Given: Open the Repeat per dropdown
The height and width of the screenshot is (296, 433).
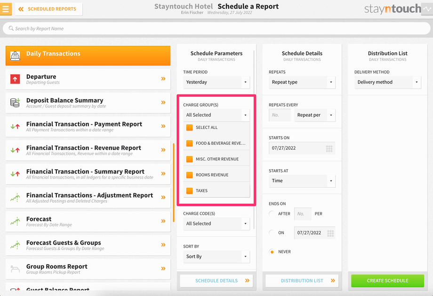Looking at the screenshot, I should pos(315,115).
